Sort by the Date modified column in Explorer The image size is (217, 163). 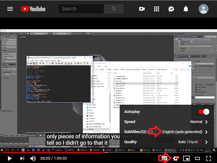pos(147,73)
